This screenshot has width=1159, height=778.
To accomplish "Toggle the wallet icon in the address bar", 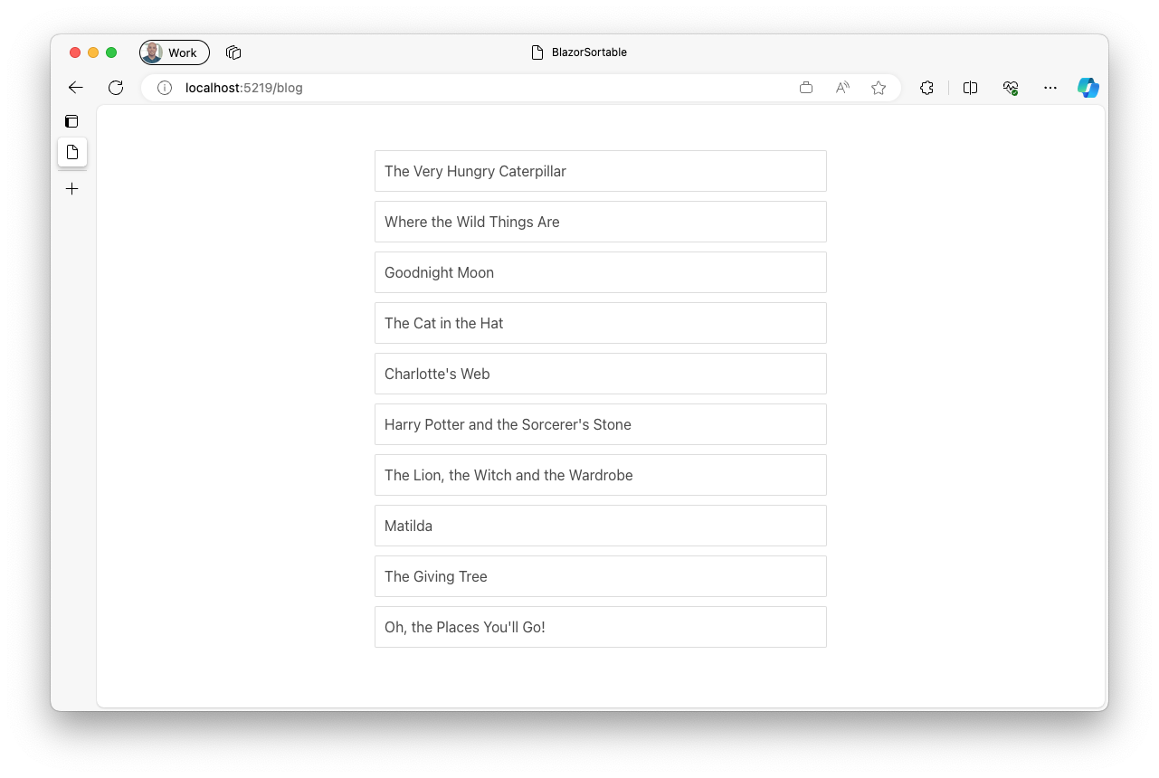I will (x=805, y=88).
